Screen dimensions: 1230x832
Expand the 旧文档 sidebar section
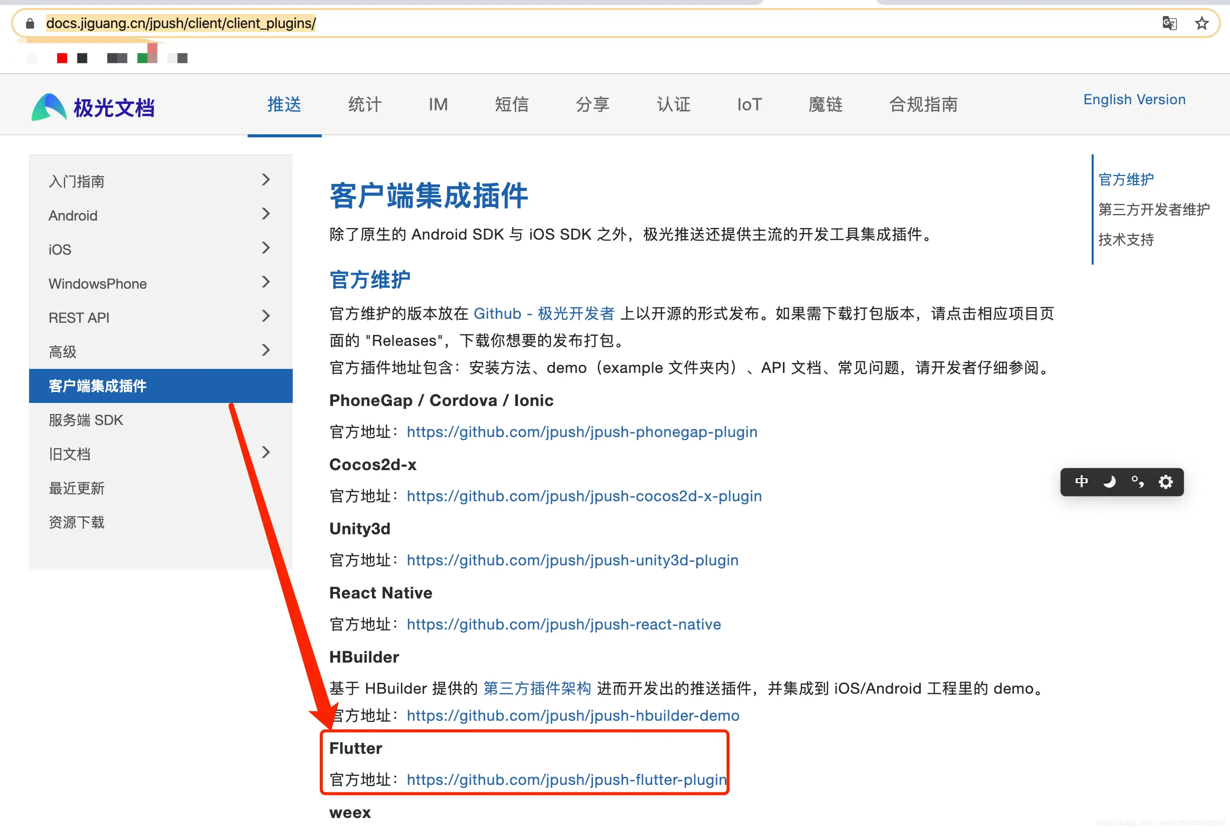click(x=265, y=453)
